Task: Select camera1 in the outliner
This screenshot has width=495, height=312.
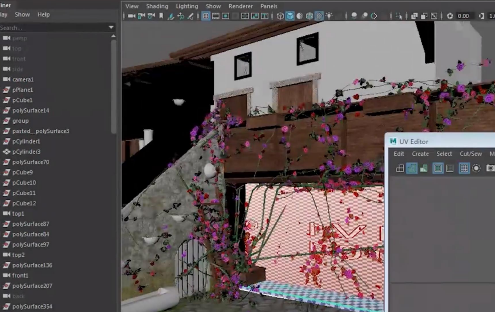Action: 23,79
